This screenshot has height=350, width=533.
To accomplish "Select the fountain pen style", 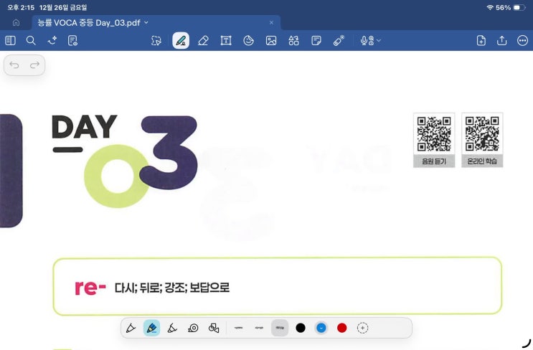I will pyautogui.click(x=131, y=328).
